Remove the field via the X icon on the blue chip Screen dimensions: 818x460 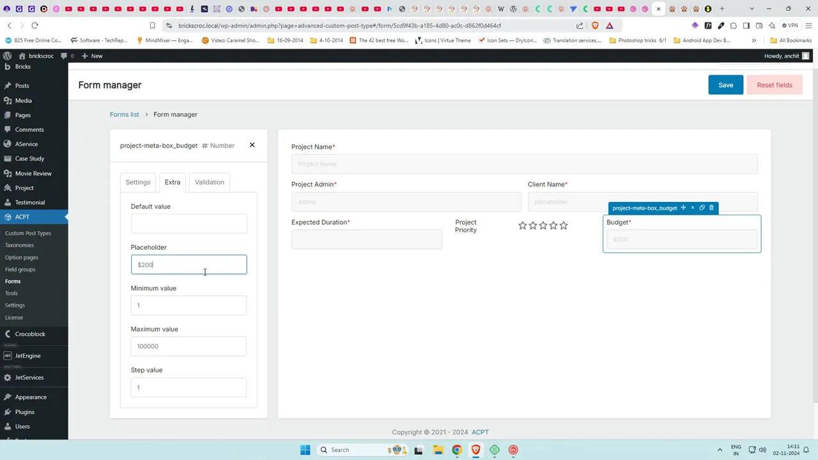tap(692, 208)
